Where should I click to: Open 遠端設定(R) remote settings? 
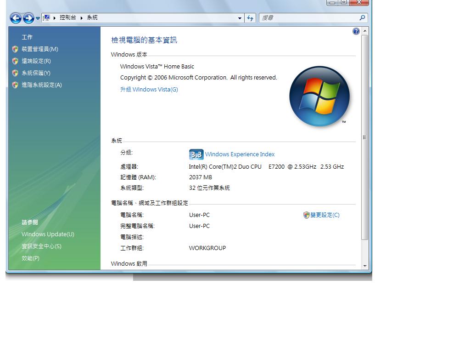click(x=36, y=61)
